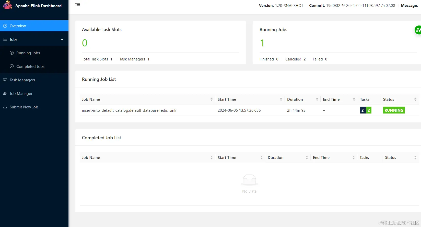Click the Message label in header
Image resolution: width=421 pixels, height=227 pixels.
pyautogui.click(x=410, y=6)
